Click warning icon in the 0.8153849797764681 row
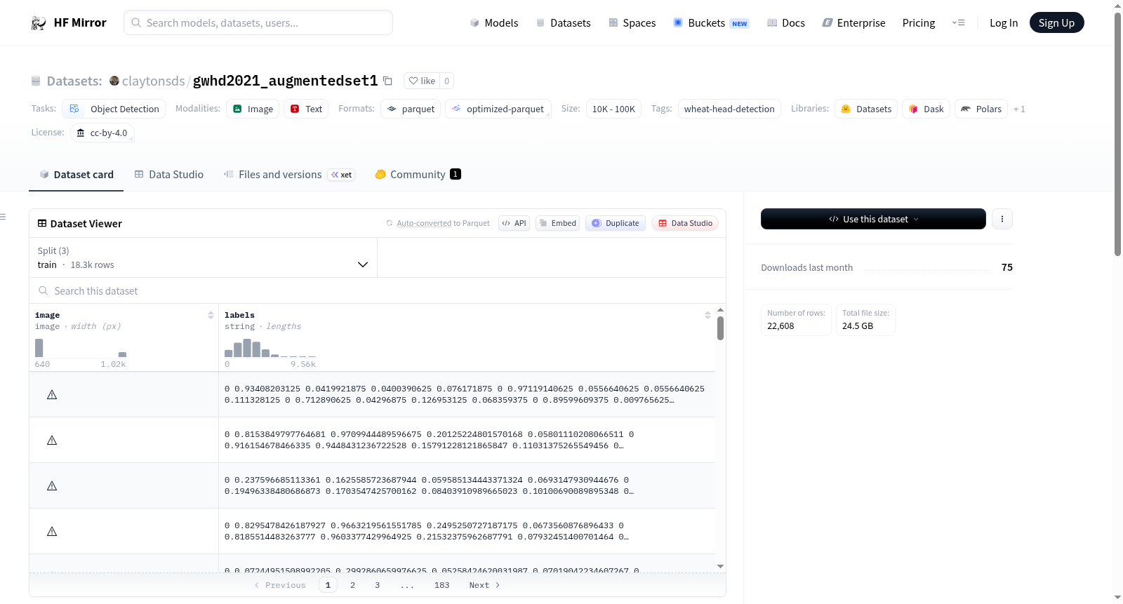This screenshot has width=1123, height=604. point(52,441)
